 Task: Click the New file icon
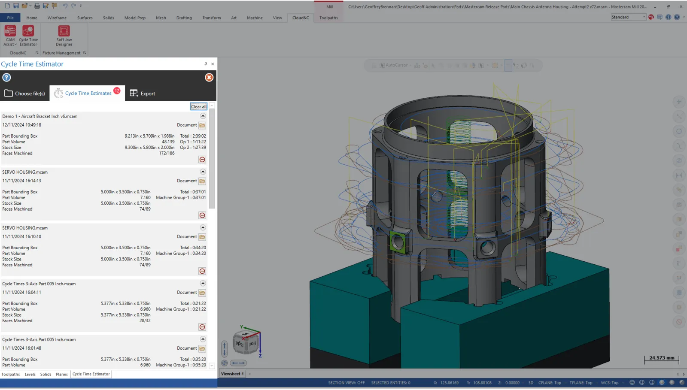(7, 6)
